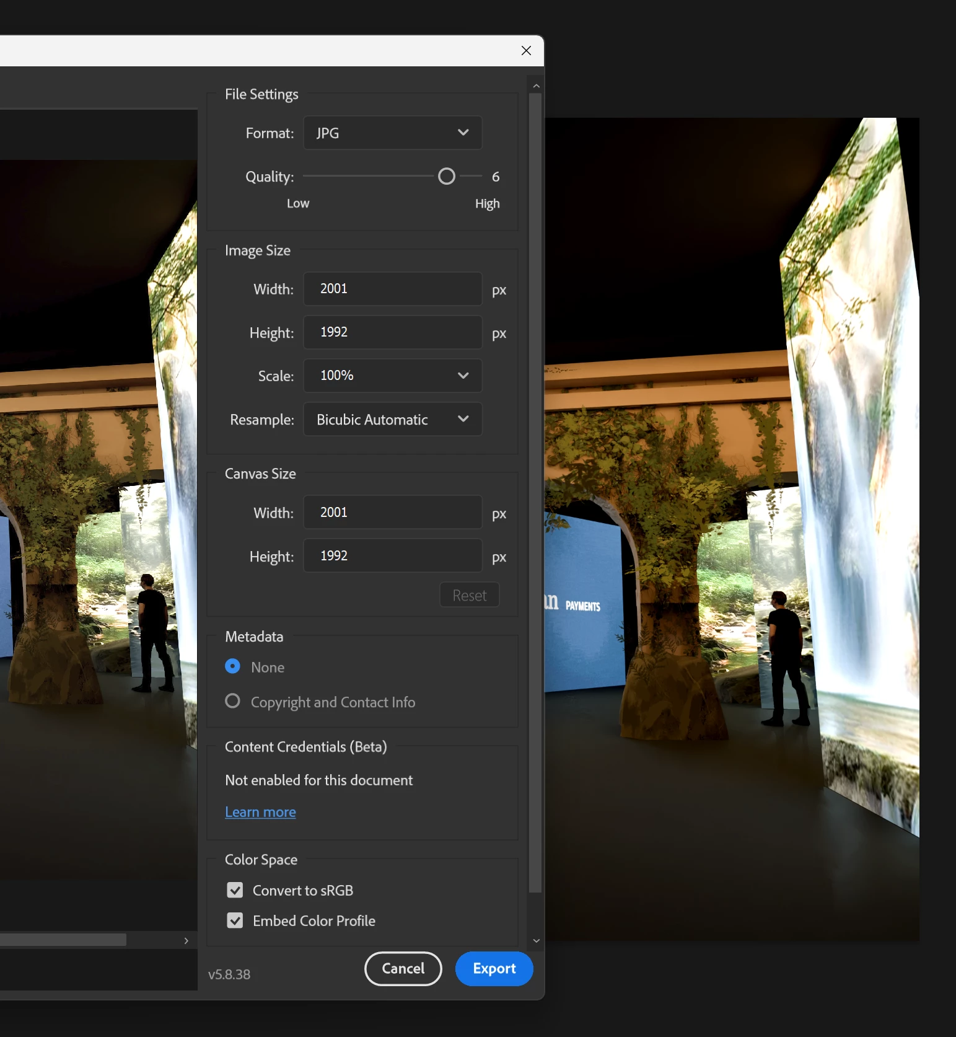The height and width of the screenshot is (1037, 956).
Task: Click the Canvas Size Width field
Action: coord(392,513)
